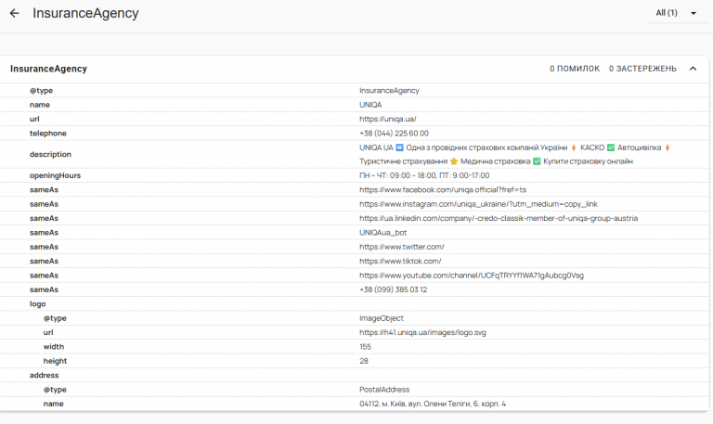Open the tiktok.com sameAs link

tap(400, 262)
